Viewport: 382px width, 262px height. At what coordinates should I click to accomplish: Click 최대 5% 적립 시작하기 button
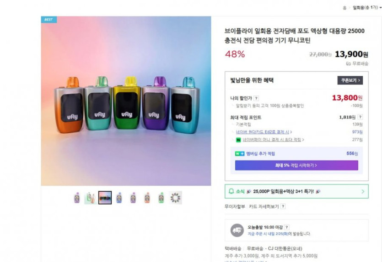pos(296,165)
